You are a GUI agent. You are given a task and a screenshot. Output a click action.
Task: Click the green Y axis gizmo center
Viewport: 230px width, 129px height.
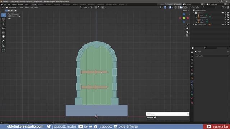tap(184, 18)
